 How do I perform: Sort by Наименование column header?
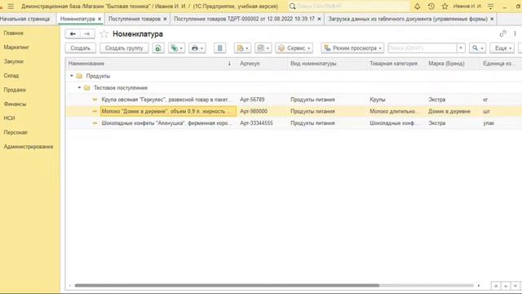click(151, 64)
